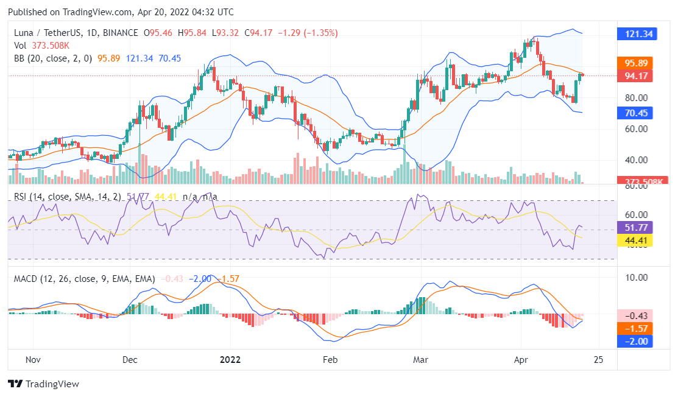
Task: Click the yellow 44.41 RSI average tag
Action: [x=638, y=240]
